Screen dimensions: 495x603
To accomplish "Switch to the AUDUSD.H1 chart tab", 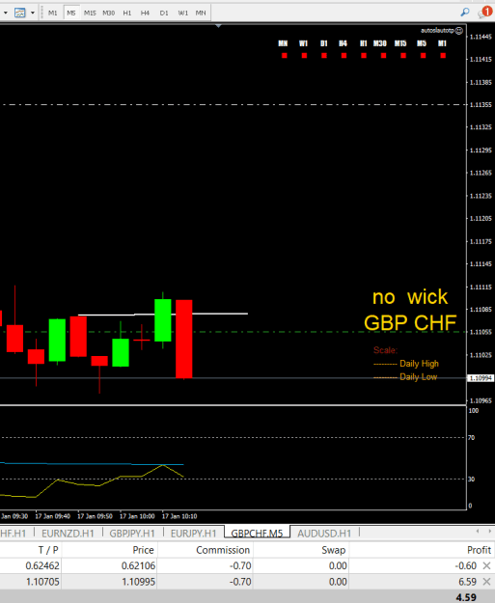I will coord(324,534).
